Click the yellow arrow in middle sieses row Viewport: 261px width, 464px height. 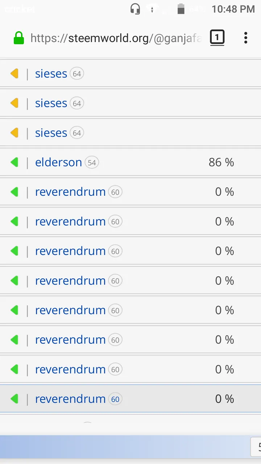[x=14, y=104]
